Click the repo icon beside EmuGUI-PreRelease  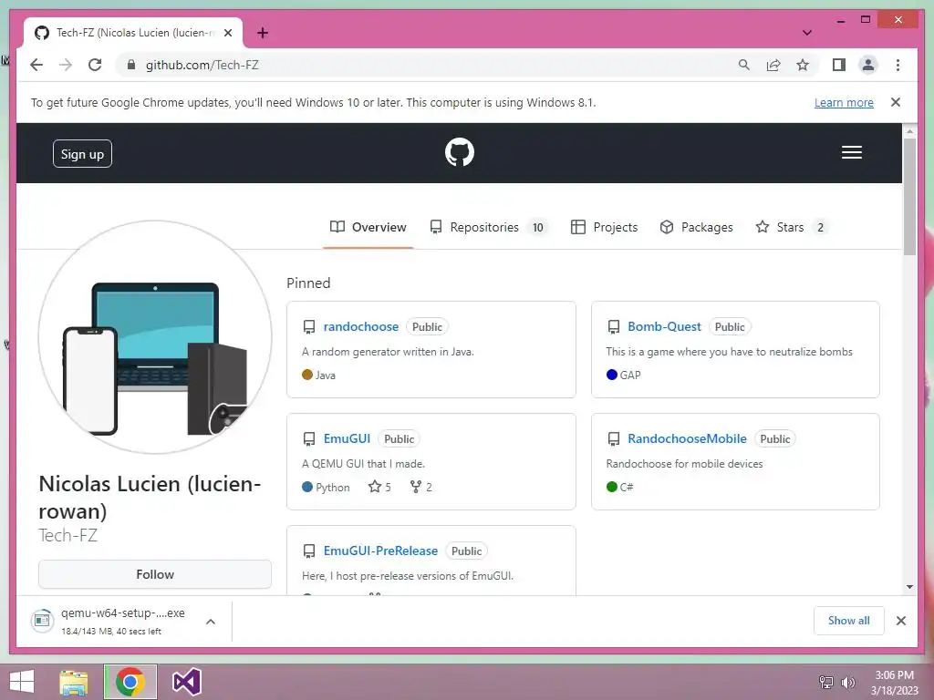(x=309, y=551)
